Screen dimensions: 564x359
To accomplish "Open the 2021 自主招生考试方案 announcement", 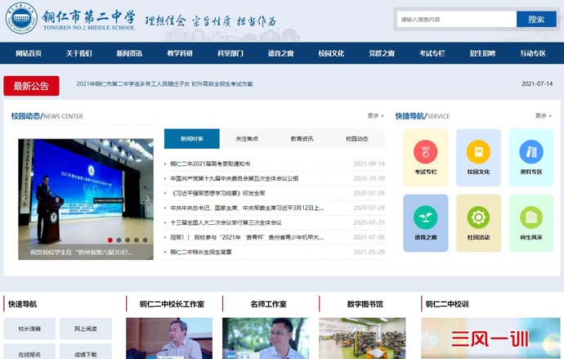I will pyautogui.click(x=164, y=83).
